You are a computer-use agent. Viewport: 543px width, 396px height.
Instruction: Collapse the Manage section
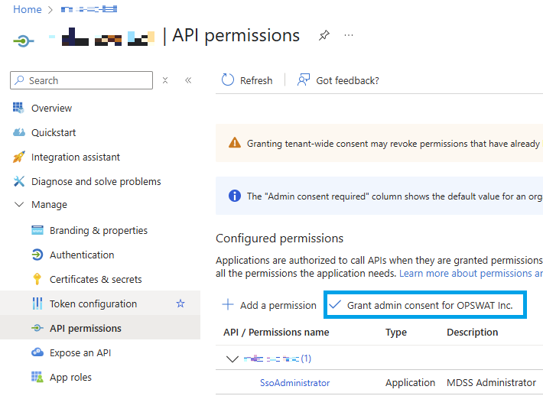tap(19, 205)
